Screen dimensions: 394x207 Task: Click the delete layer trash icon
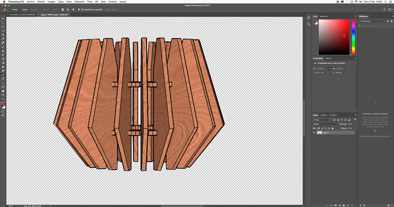click(x=352, y=205)
